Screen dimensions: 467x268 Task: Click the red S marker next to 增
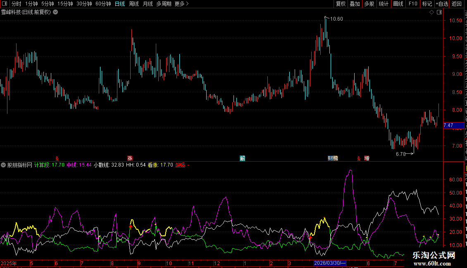click(359, 159)
